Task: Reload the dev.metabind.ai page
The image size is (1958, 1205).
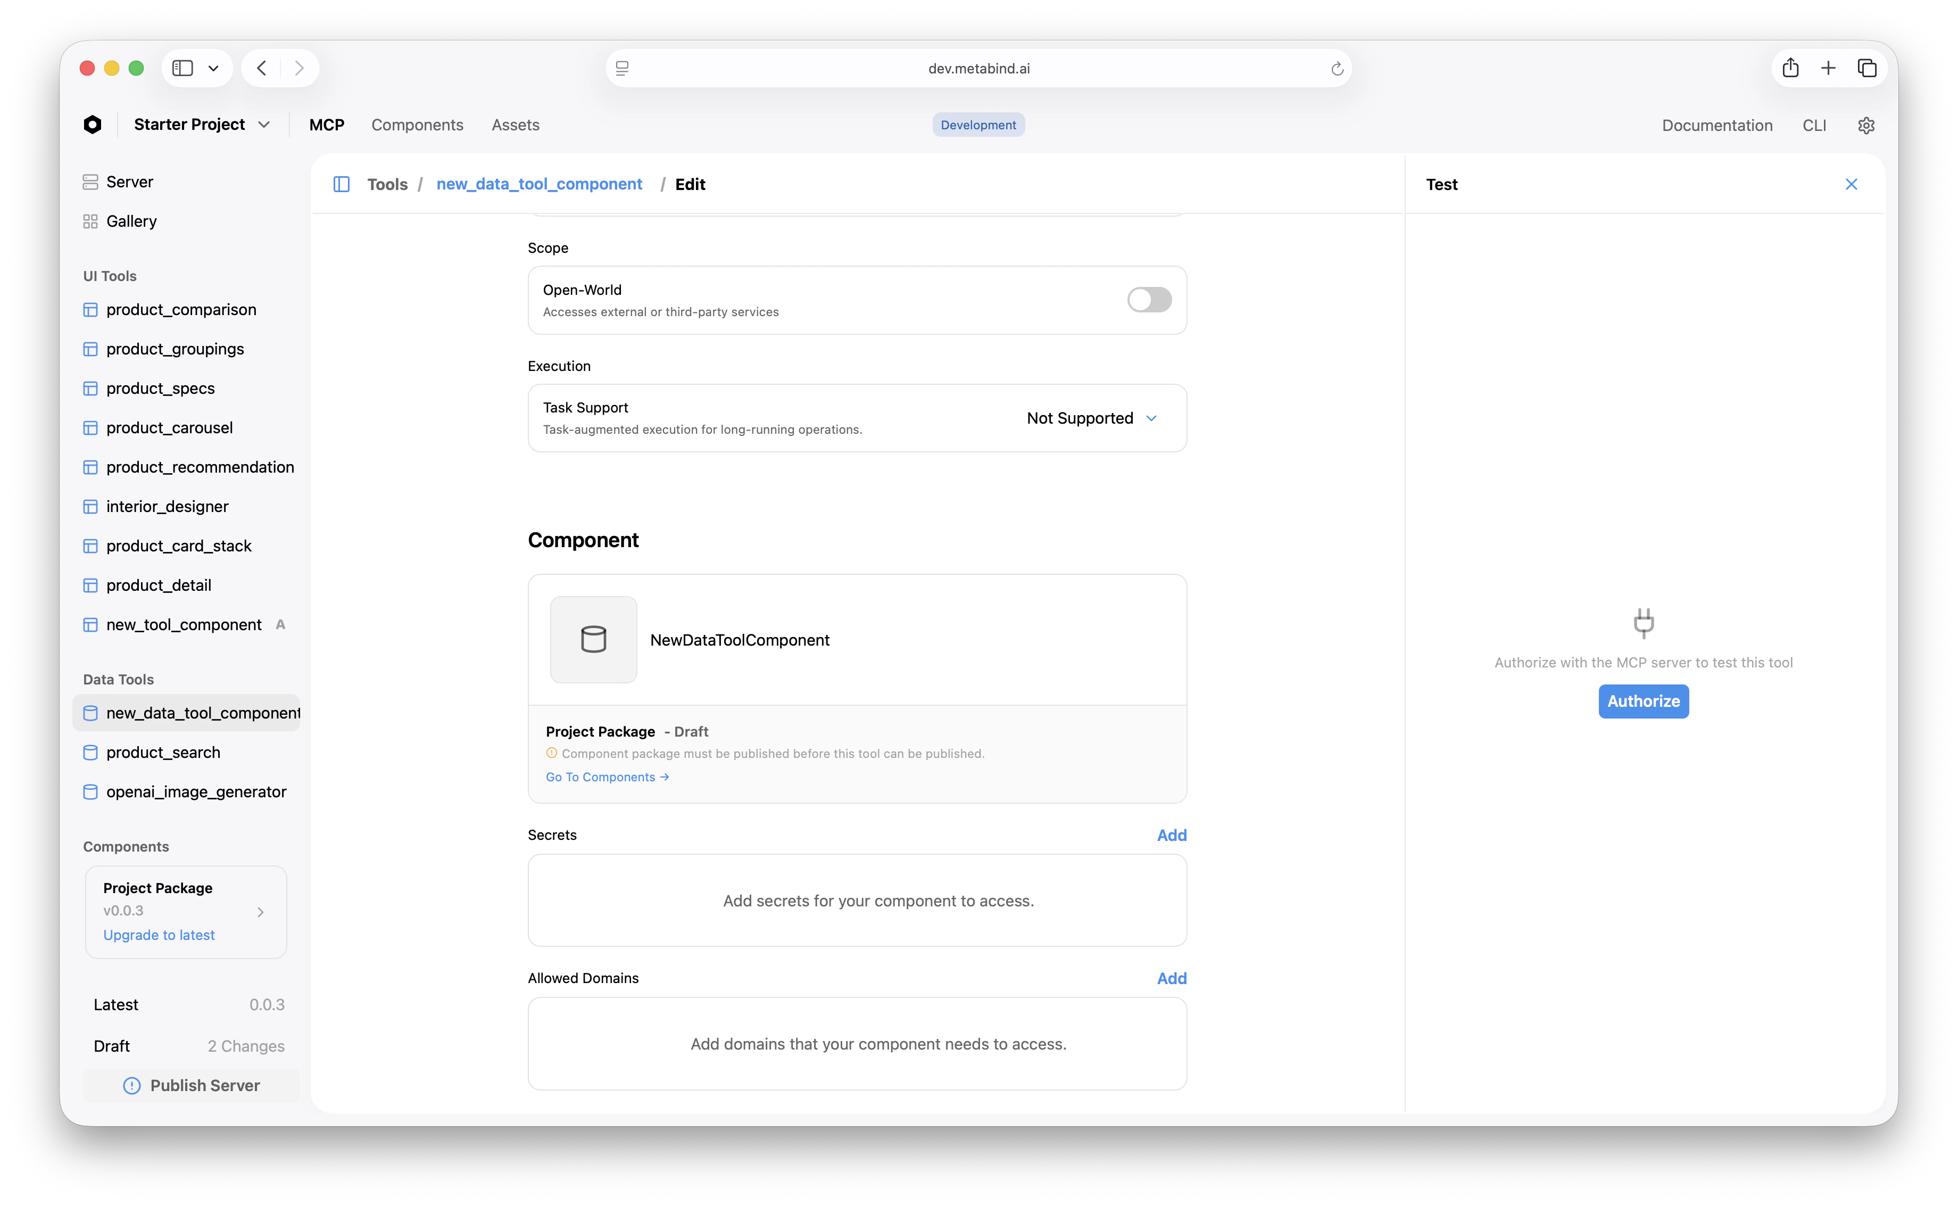Action: tap(1337, 69)
